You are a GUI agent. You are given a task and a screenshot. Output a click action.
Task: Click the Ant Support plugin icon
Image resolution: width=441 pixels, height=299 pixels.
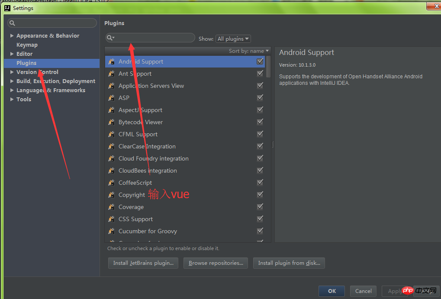[111, 74]
